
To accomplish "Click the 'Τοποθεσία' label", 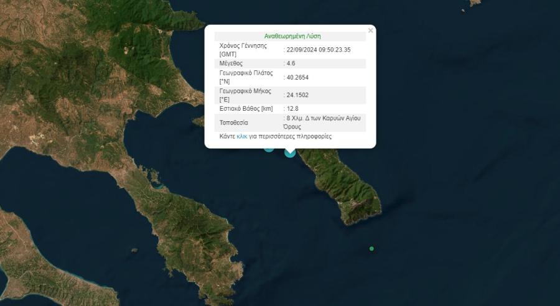I will 233,123.
